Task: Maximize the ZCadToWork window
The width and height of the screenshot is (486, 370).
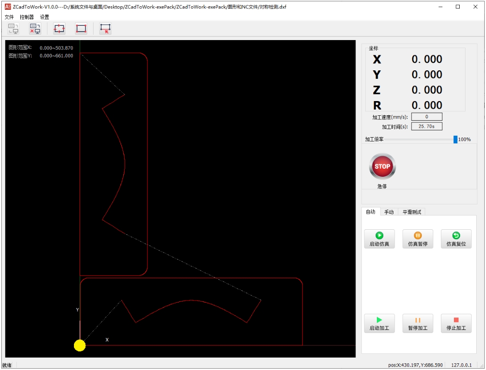Action: pyautogui.click(x=458, y=7)
